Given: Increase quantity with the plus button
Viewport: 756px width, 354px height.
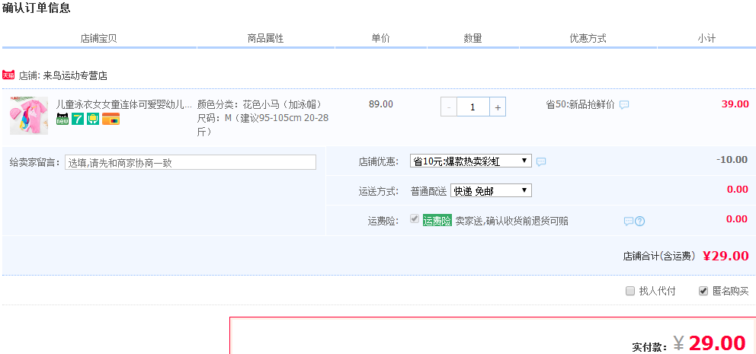Looking at the screenshot, I should pyautogui.click(x=498, y=107).
